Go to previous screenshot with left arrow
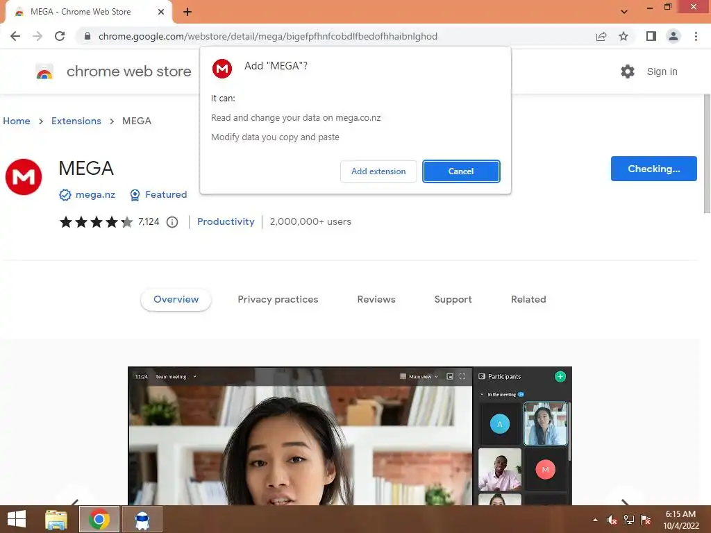 pyautogui.click(x=75, y=502)
